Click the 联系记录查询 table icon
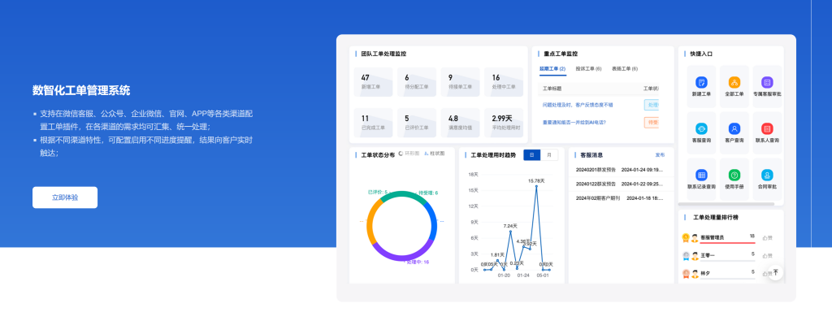Viewport: 832px width, 334px height. click(701, 175)
